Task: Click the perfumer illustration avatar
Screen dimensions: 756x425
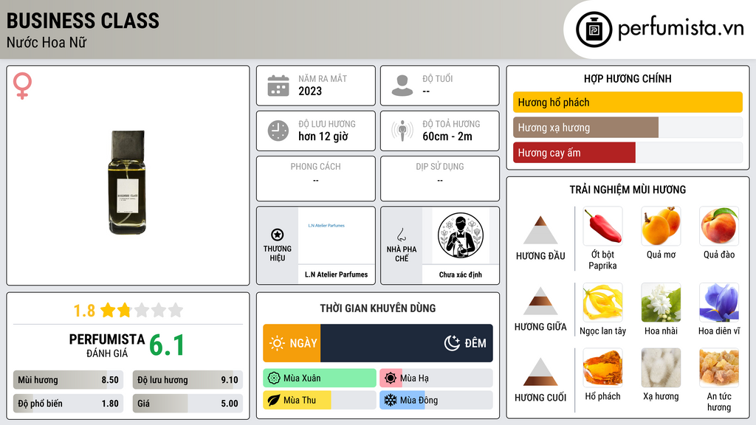Action: pos(461,235)
